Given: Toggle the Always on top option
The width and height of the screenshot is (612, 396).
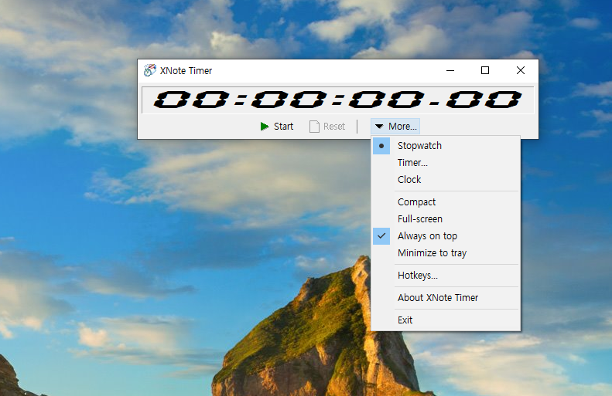Looking at the screenshot, I should 446,236.
